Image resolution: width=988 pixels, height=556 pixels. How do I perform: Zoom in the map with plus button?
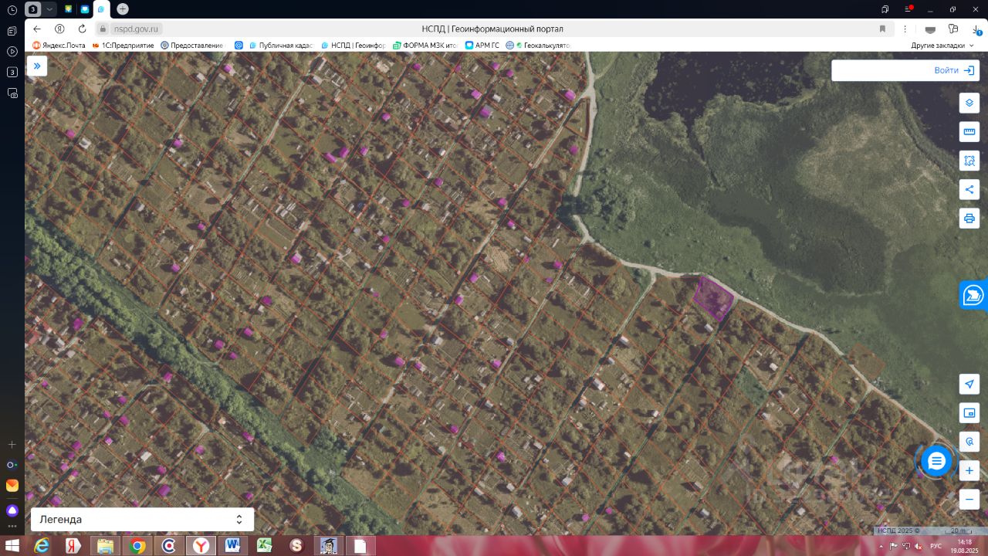969,470
